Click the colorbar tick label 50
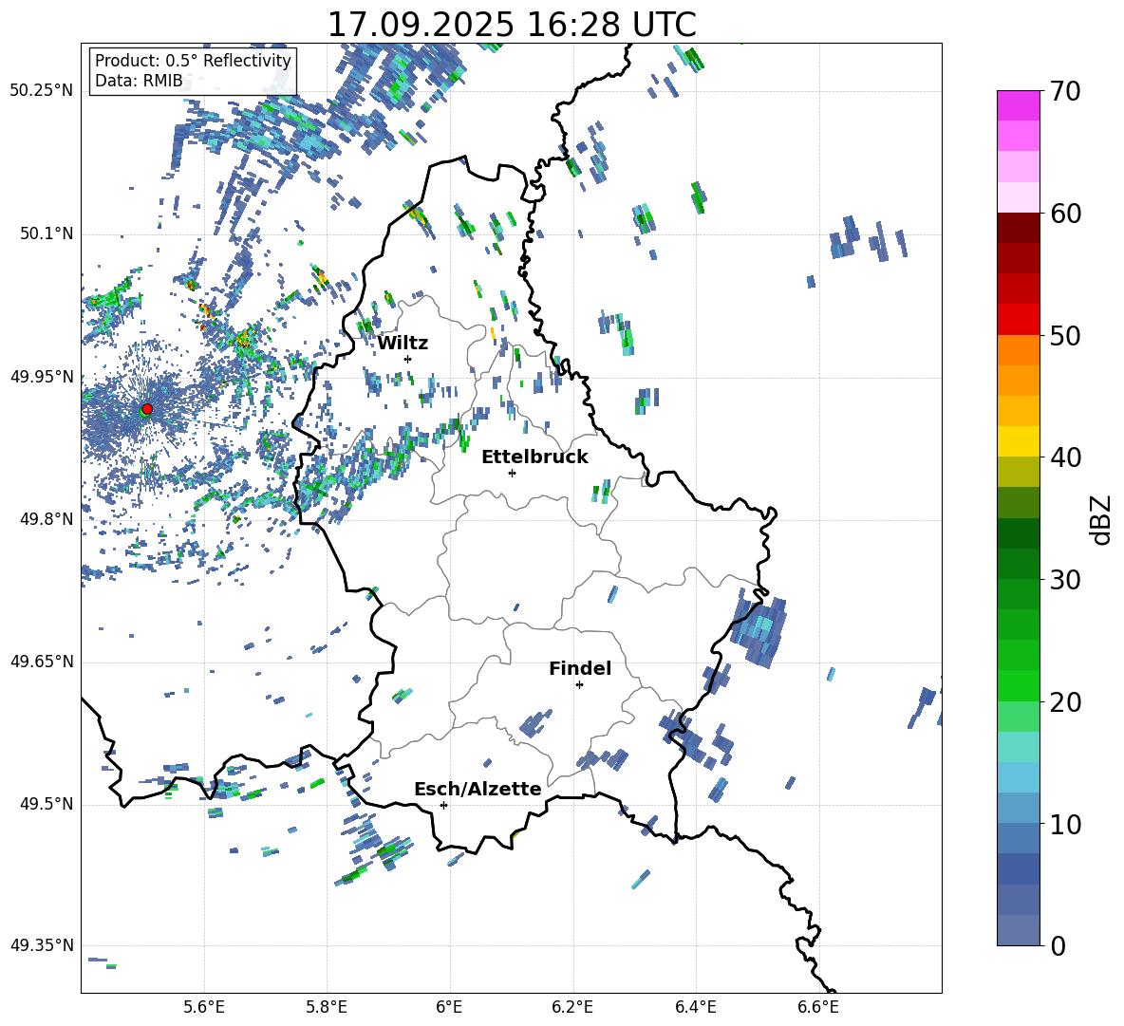This screenshot has height=1026, width=1124. tap(1065, 335)
